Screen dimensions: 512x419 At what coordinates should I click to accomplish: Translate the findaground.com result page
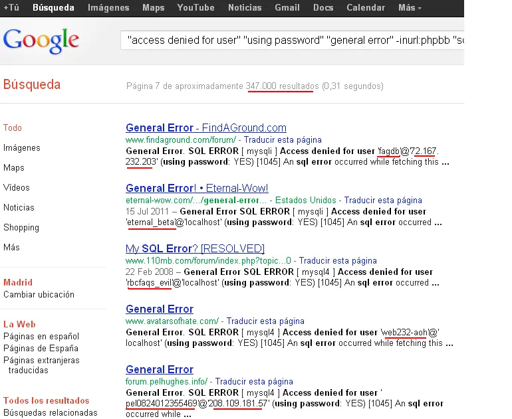click(283, 140)
